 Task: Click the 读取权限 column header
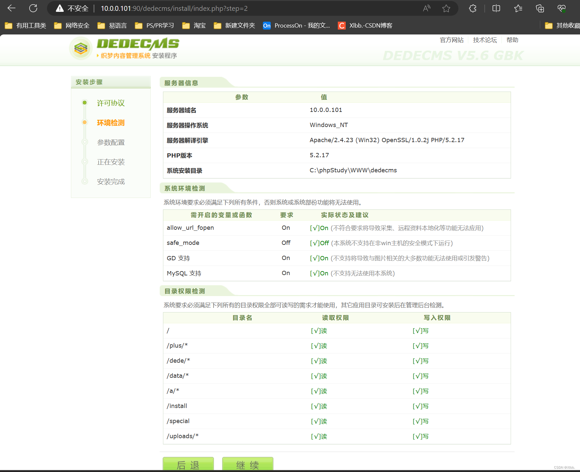(x=336, y=318)
